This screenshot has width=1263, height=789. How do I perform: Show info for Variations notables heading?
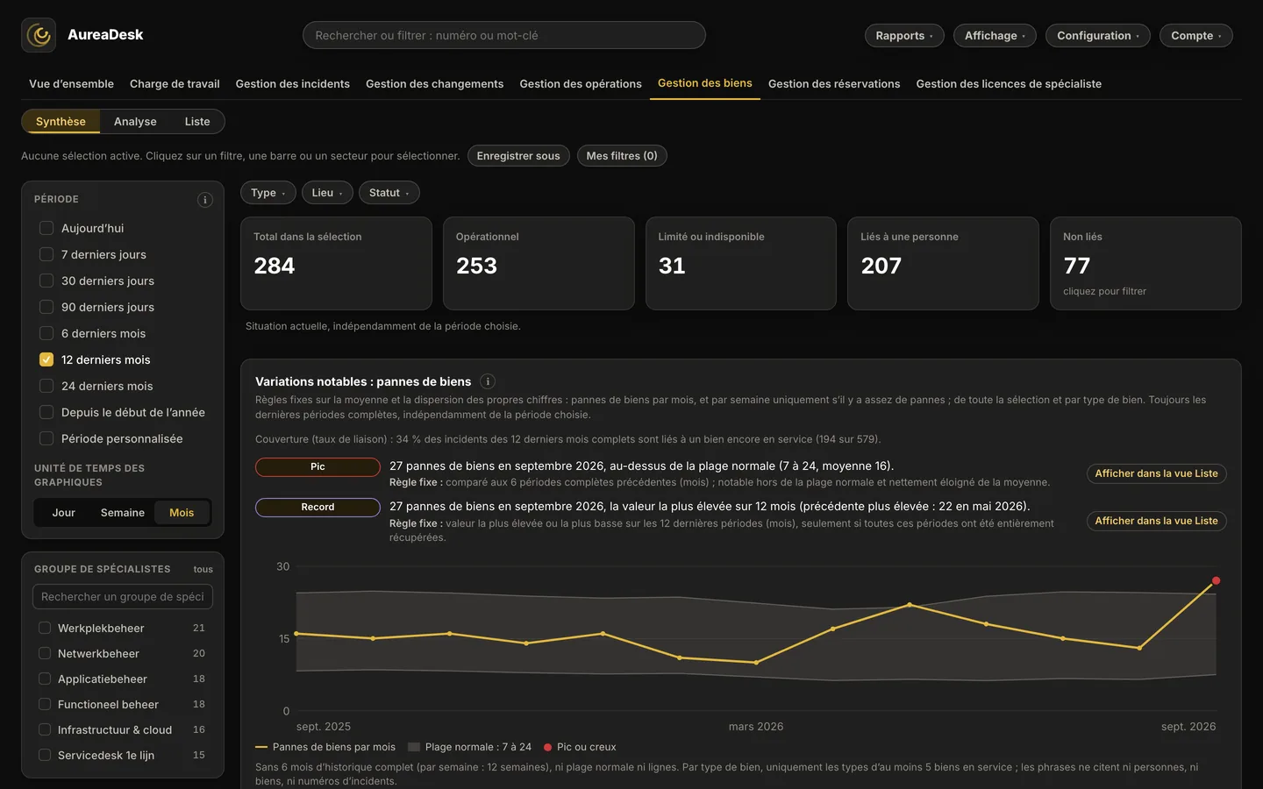click(488, 381)
